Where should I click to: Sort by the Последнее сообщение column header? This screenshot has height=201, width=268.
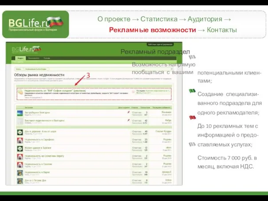click(162, 107)
